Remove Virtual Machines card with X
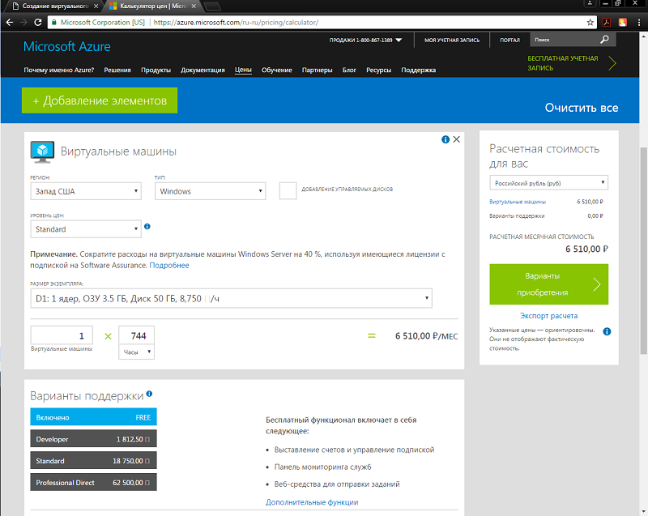648x516 pixels. pos(456,139)
